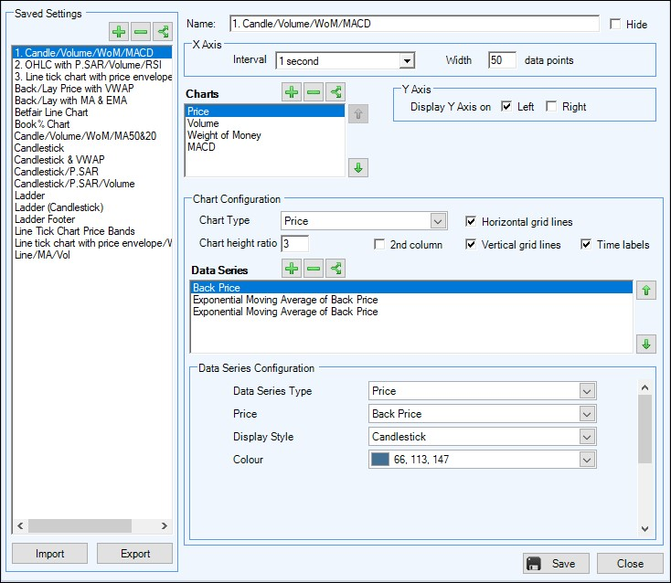Image resolution: width=671 pixels, height=583 pixels.
Task: Select Back Price data series
Action: [411, 288]
